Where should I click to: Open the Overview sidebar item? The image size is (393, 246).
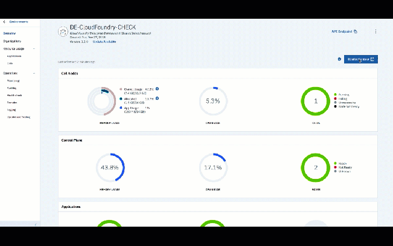click(x=9, y=33)
